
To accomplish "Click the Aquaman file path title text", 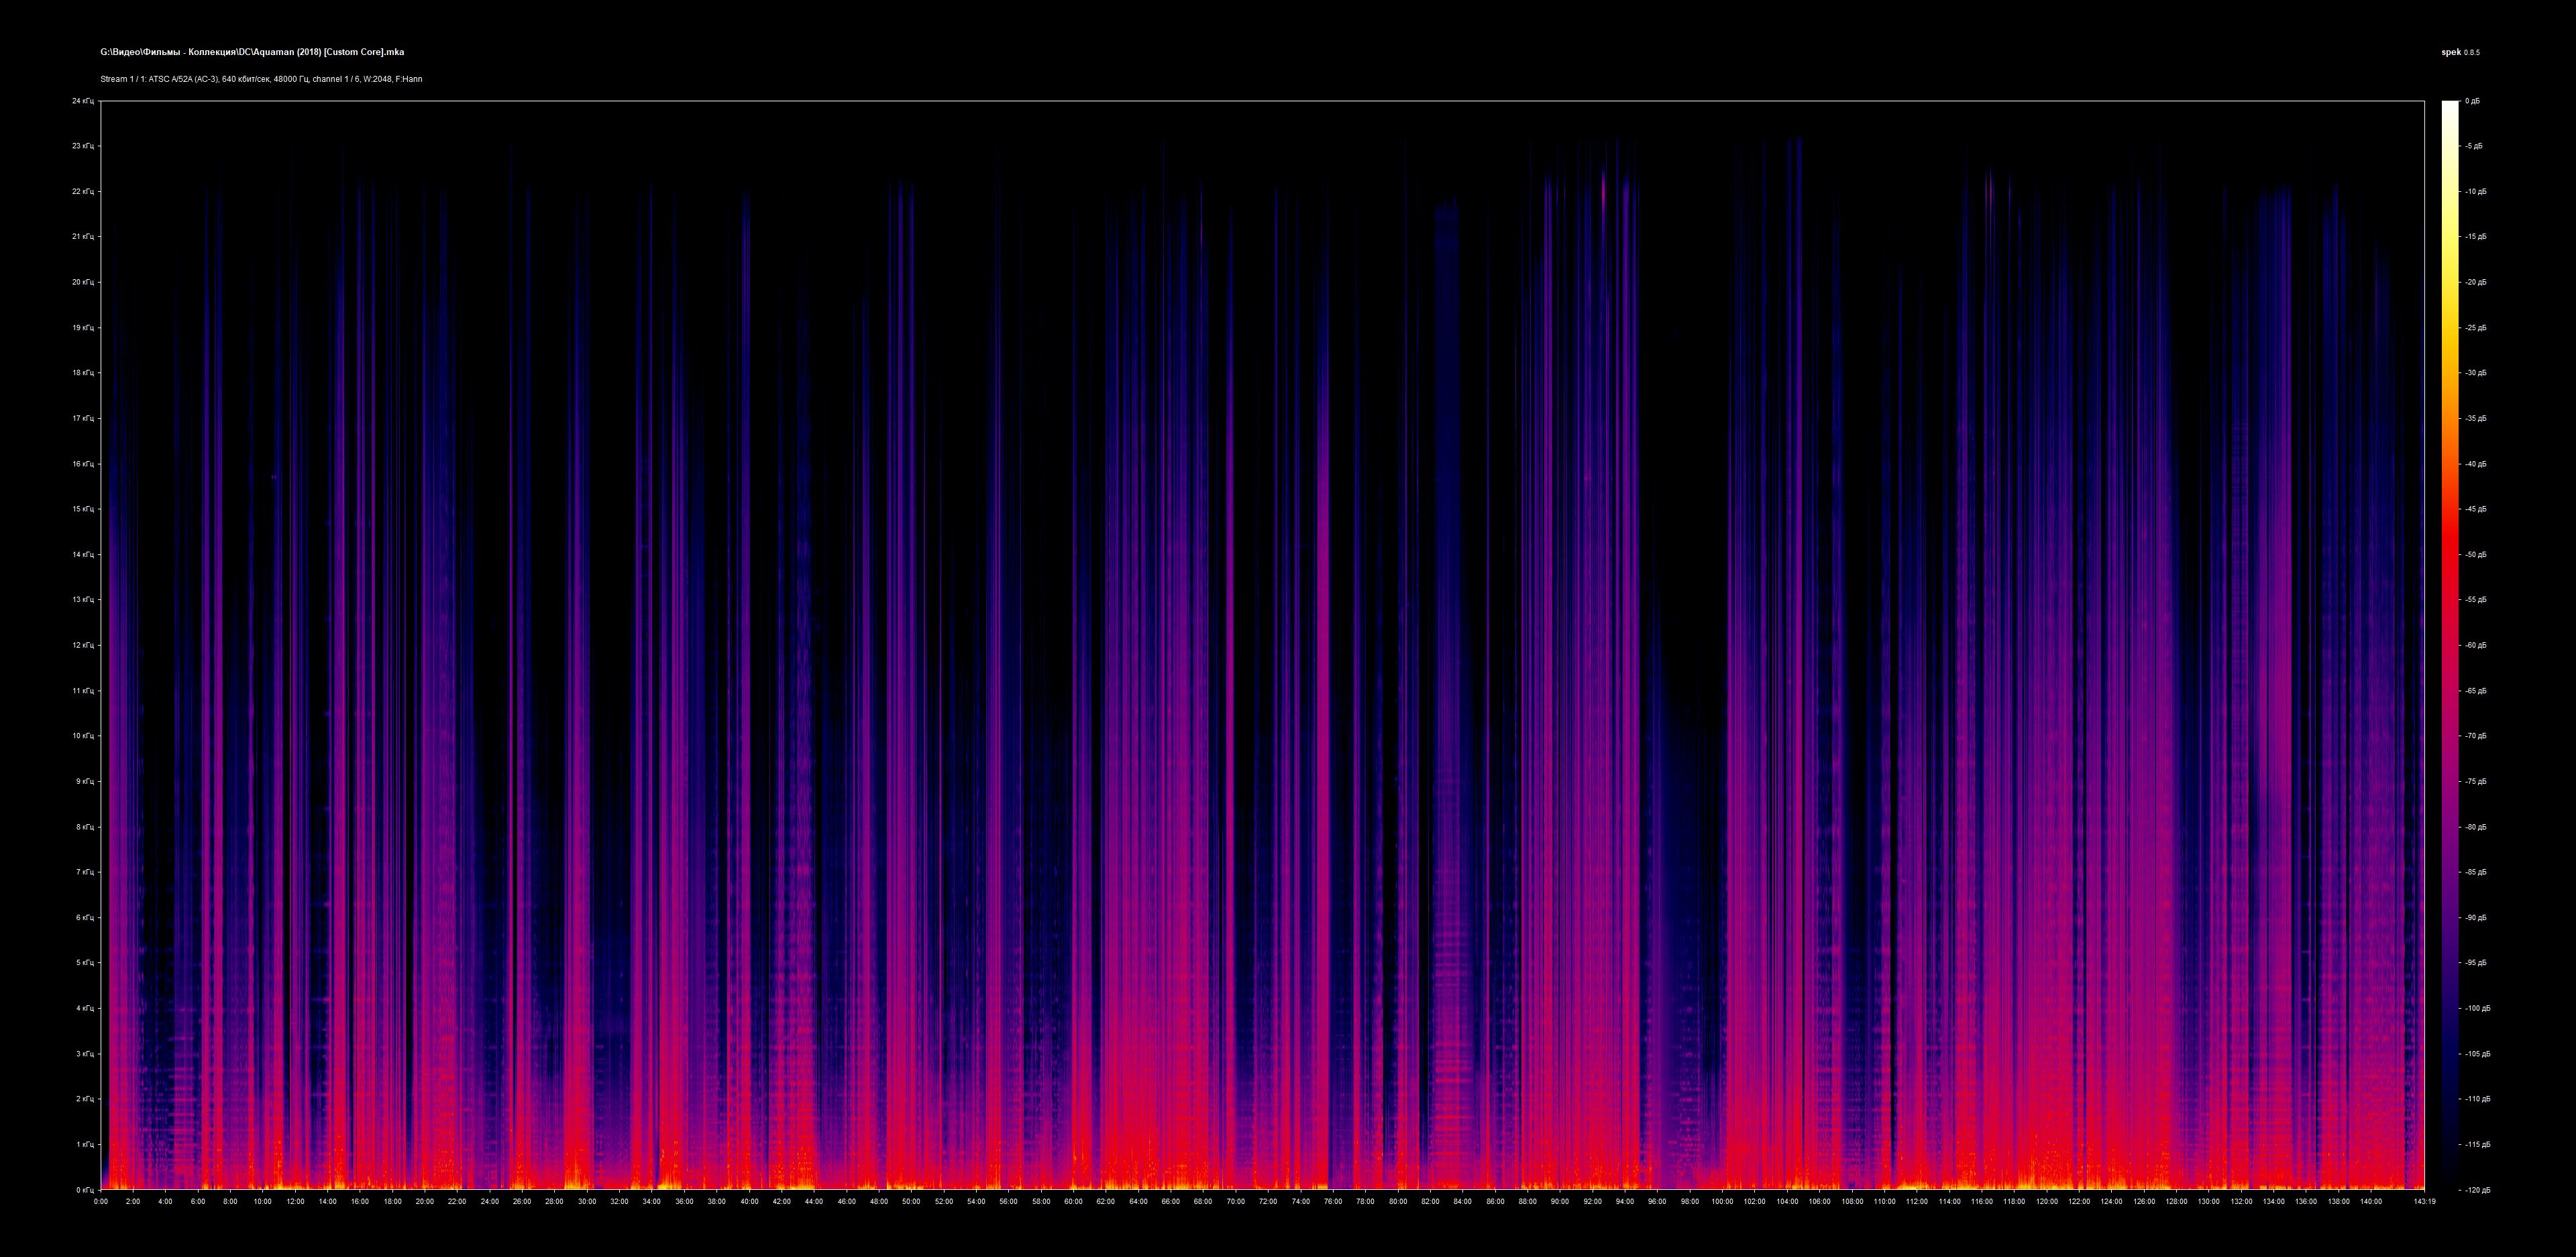I will coord(252,52).
